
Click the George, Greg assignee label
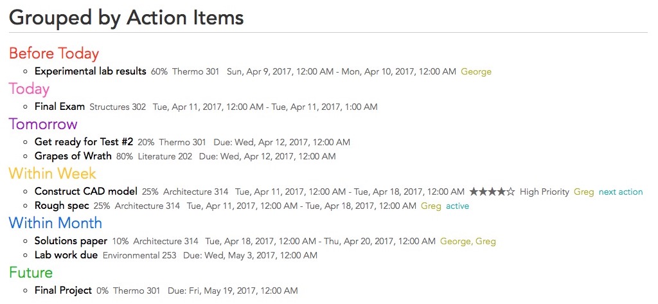(x=468, y=242)
